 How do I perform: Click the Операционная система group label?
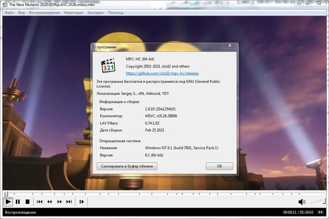click(120, 141)
